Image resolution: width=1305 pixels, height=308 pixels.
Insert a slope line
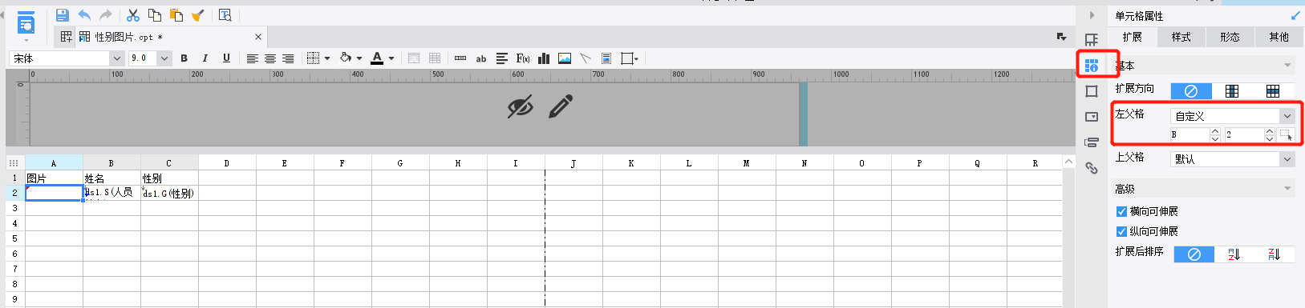coord(586,58)
